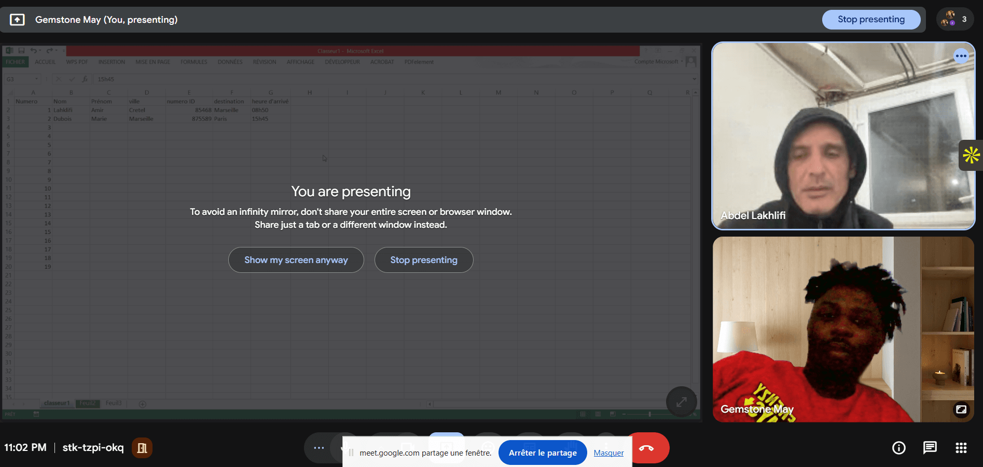Screen dimensions: 983x467
Task: Select the destination cell containing Paris
Action: [x=231, y=119]
